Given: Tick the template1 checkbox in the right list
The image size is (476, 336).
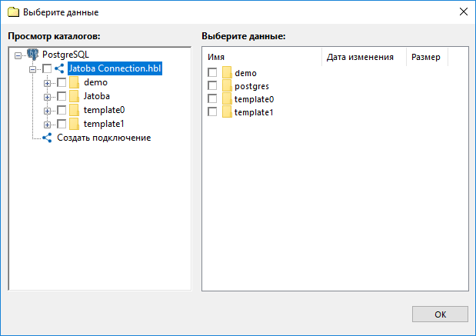Looking at the screenshot, I should coord(212,111).
